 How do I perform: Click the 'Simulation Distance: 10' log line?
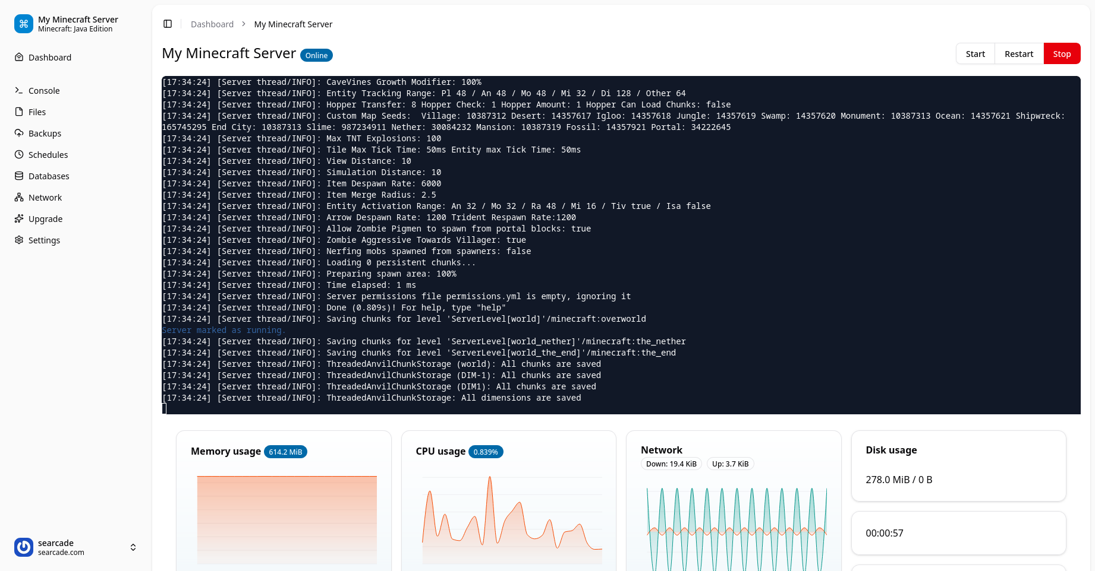point(301,172)
